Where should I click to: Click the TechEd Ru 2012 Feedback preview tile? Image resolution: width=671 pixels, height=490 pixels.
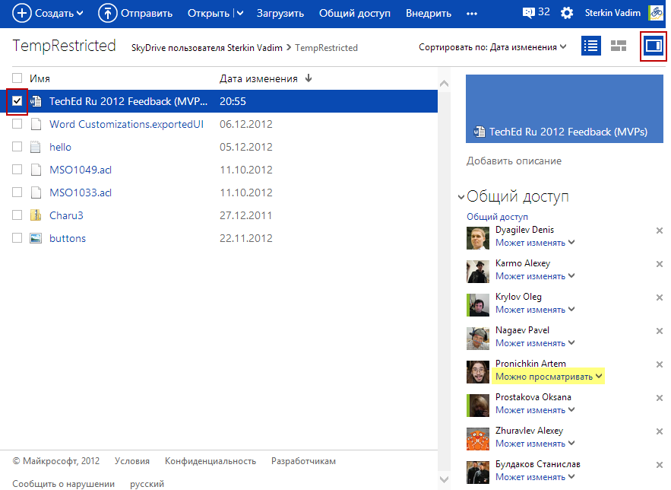point(565,109)
